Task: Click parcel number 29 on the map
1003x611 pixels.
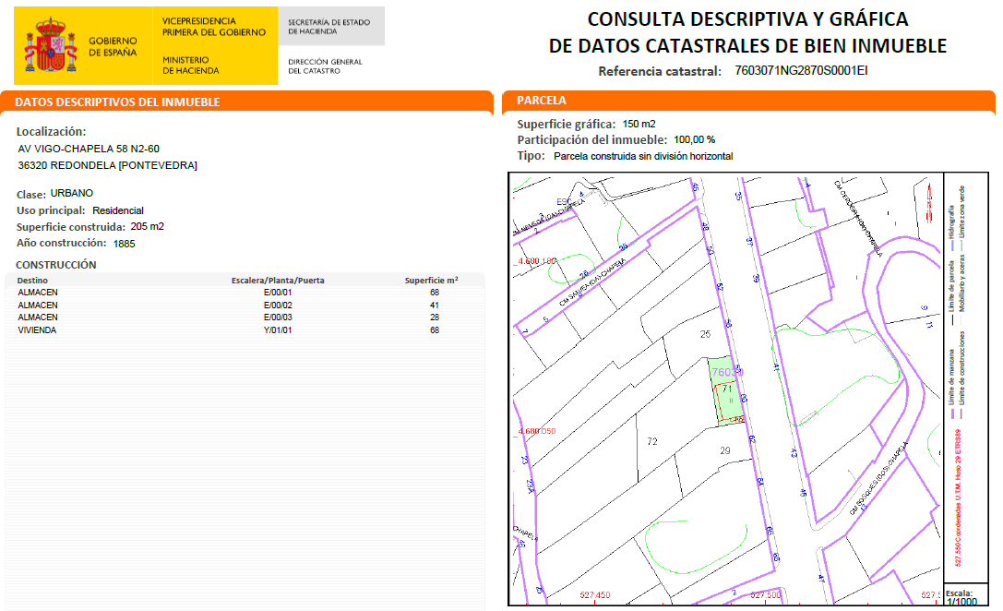Action: (725, 449)
